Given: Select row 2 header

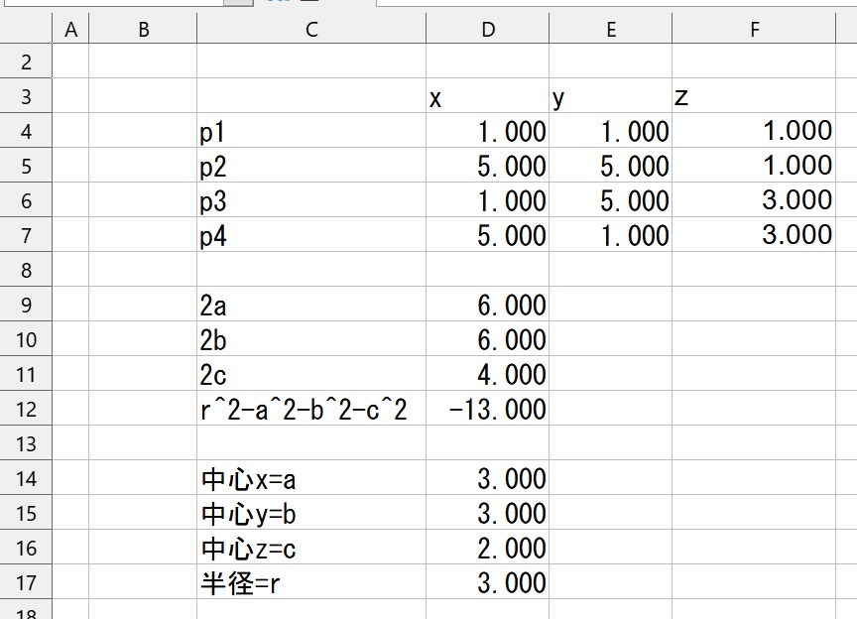Looking at the screenshot, I should [26, 62].
